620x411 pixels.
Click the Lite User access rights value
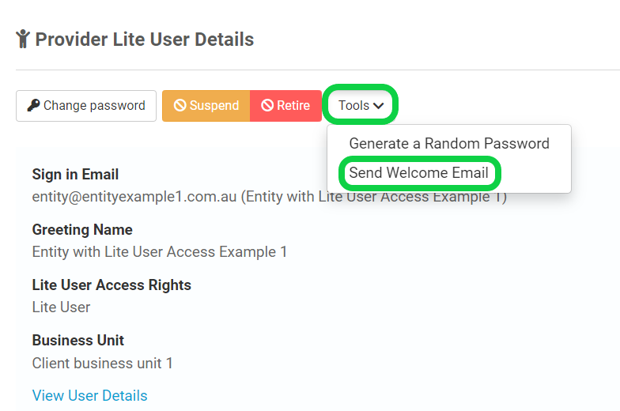[62, 307]
